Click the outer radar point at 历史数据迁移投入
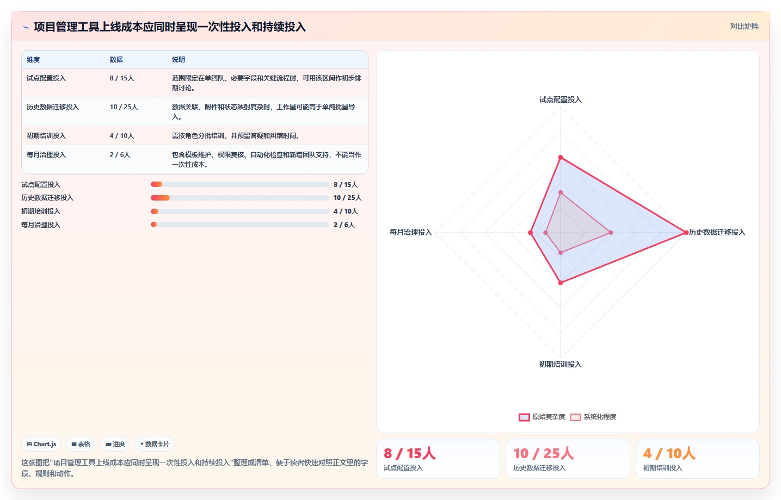The image size is (781, 500). pyautogui.click(x=686, y=233)
